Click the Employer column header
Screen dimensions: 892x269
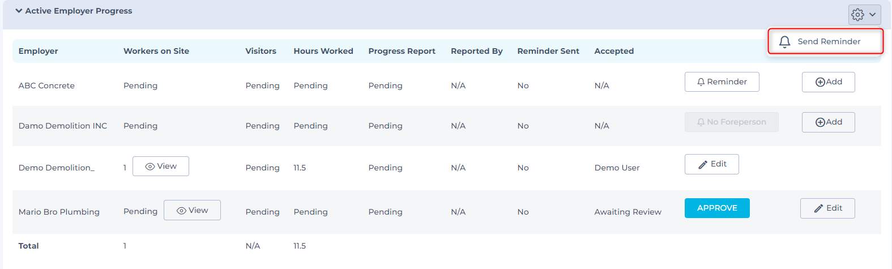point(38,51)
